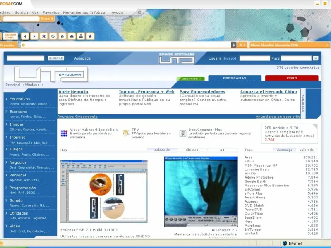This screenshot has width=331, height=248.
Task: Open favorites with the star icon
Action: (90, 36)
